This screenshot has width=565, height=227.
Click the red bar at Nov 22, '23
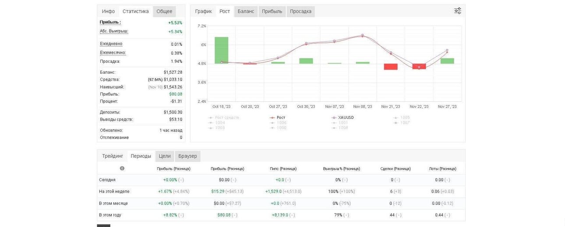tap(419, 66)
